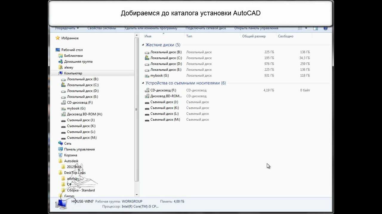Click the Favorites star icon
The width and height of the screenshot is (382, 214).
click(58, 38)
